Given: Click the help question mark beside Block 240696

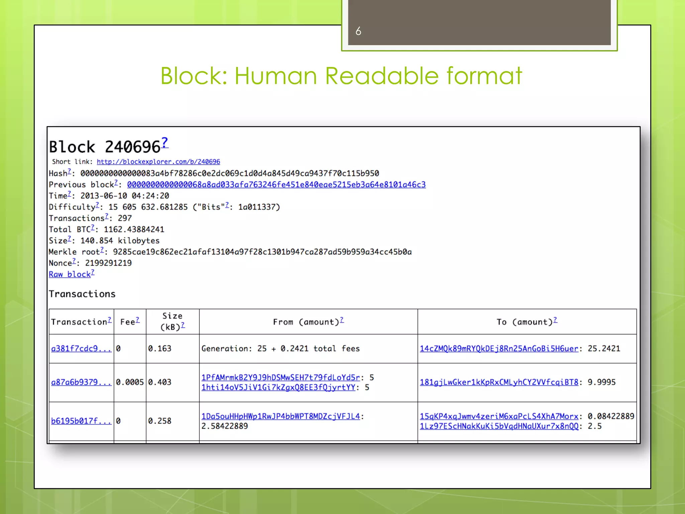Looking at the screenshot, I should coord(165,143).
